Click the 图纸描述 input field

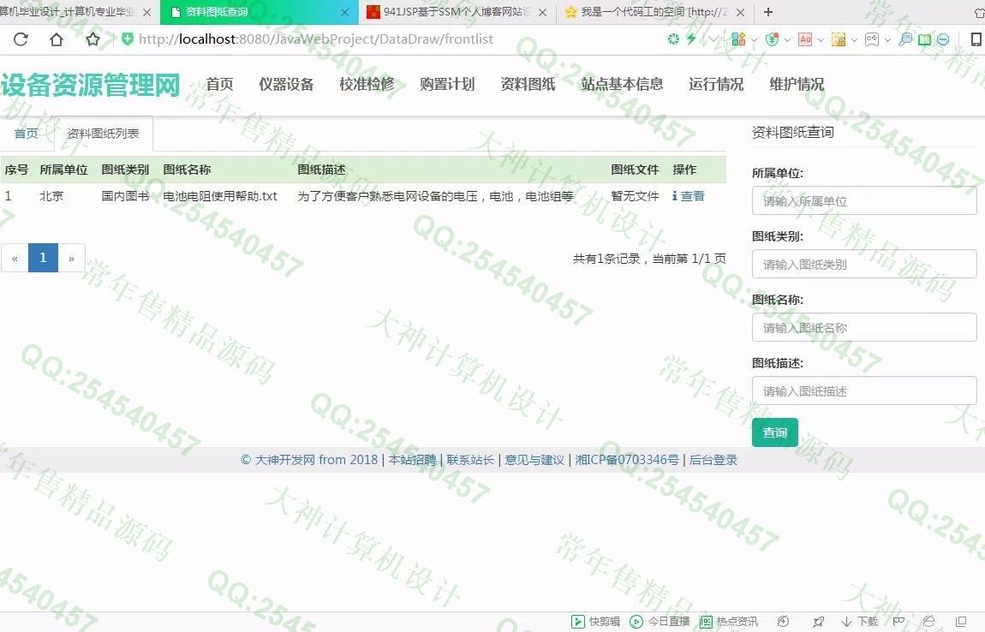[863, 391]
